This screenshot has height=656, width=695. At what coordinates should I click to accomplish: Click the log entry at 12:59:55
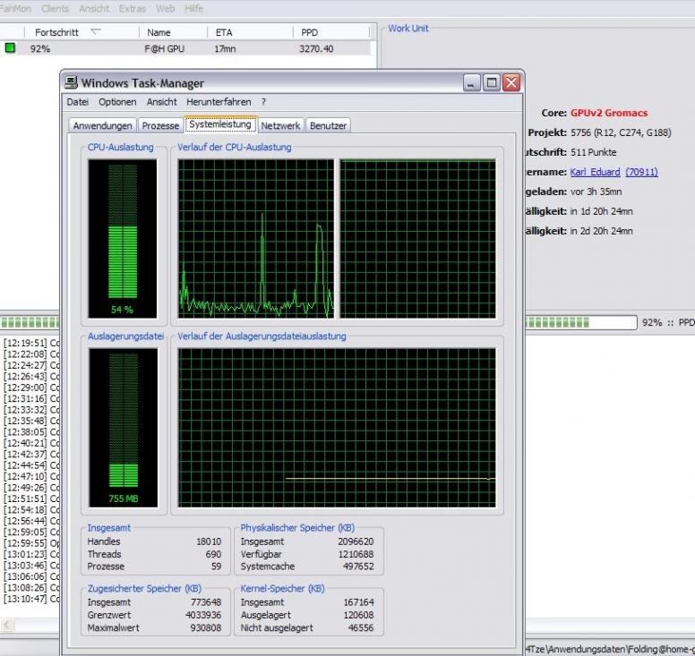31,543
